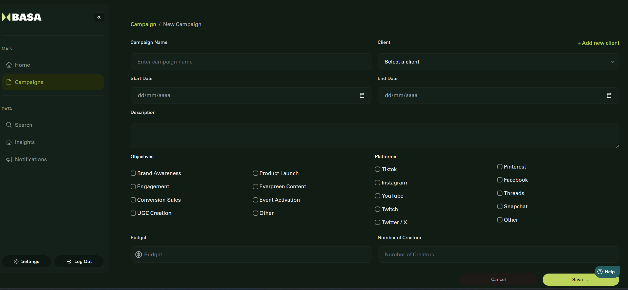Click the chevron arrow in Client dropdown

[612, 62]
